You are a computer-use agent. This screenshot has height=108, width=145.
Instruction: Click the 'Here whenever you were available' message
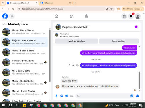[x=90, y=86]
